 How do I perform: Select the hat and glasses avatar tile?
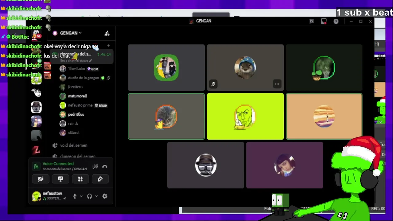(x=206, y=165)
